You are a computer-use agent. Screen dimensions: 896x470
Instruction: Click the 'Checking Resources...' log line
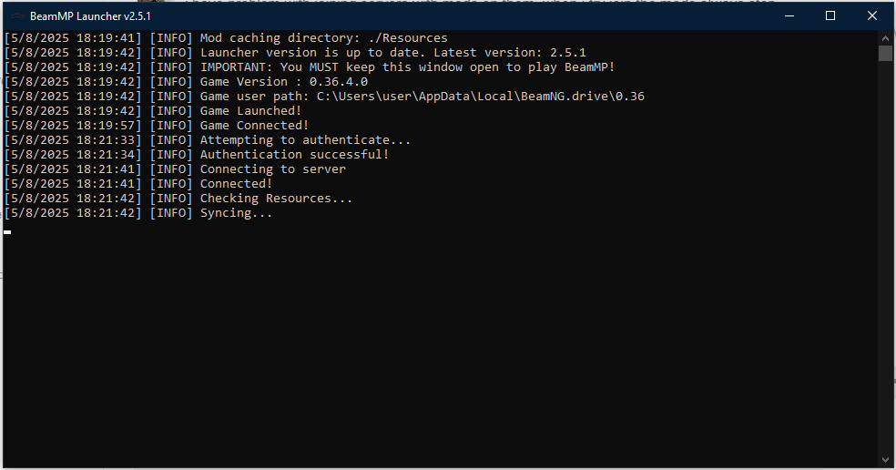[178, 199]
